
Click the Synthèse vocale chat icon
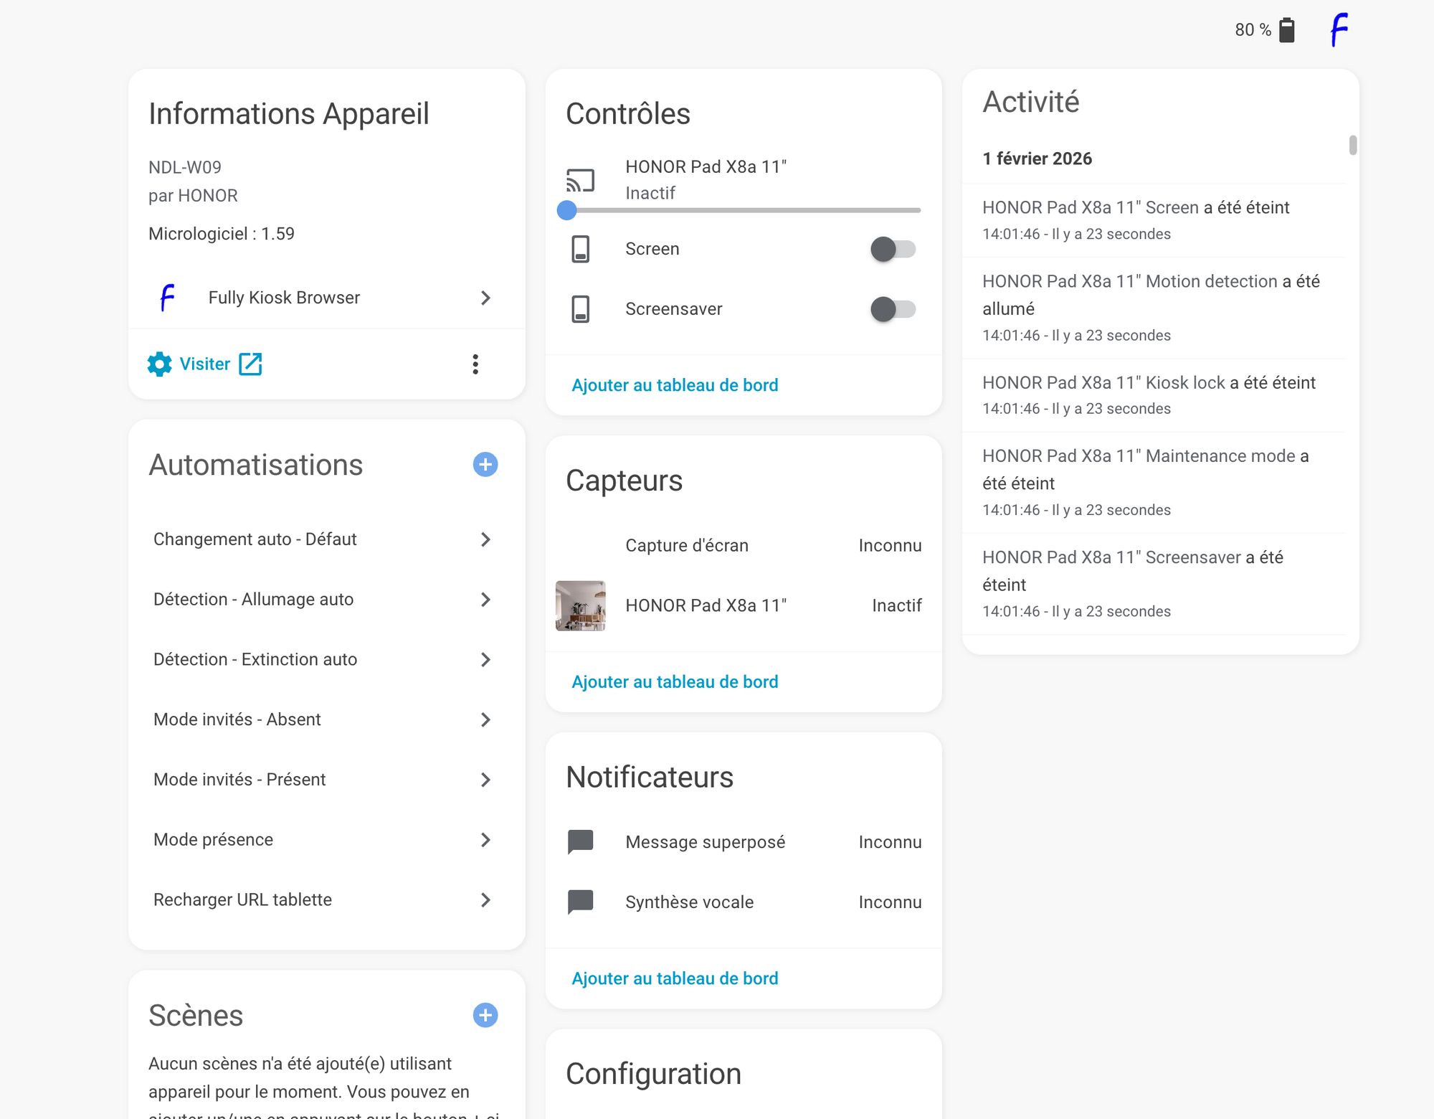coord(581,902)
